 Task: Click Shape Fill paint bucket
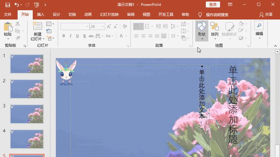pyautogui.click(x=241, y=24)
